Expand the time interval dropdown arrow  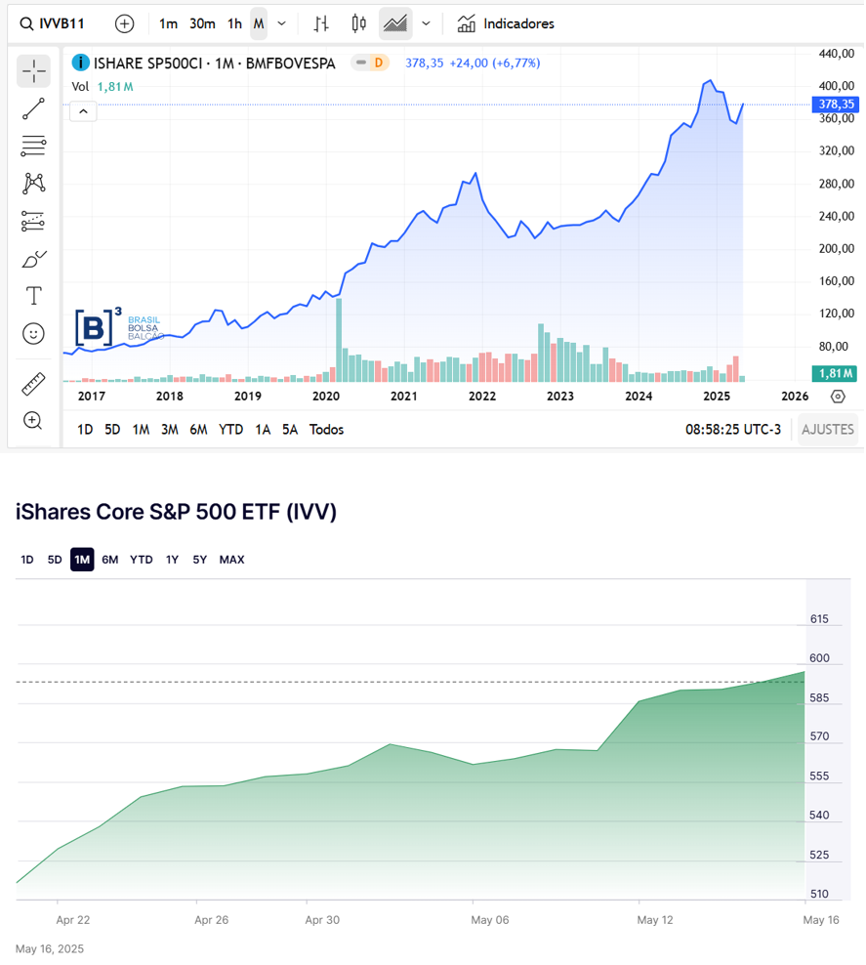coord(282,23)
